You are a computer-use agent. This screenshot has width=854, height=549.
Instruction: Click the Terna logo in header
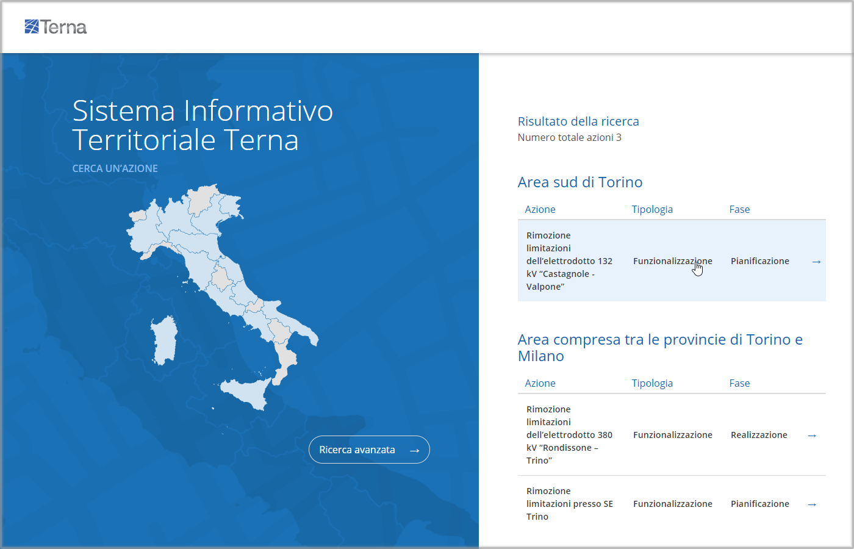click(x=56, y=27)
